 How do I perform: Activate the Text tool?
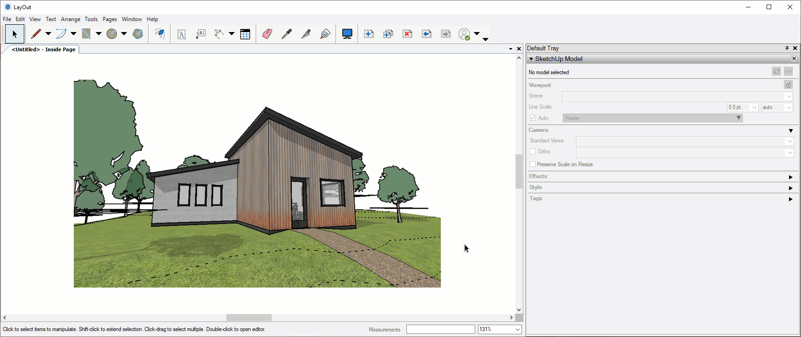point(181,34)
